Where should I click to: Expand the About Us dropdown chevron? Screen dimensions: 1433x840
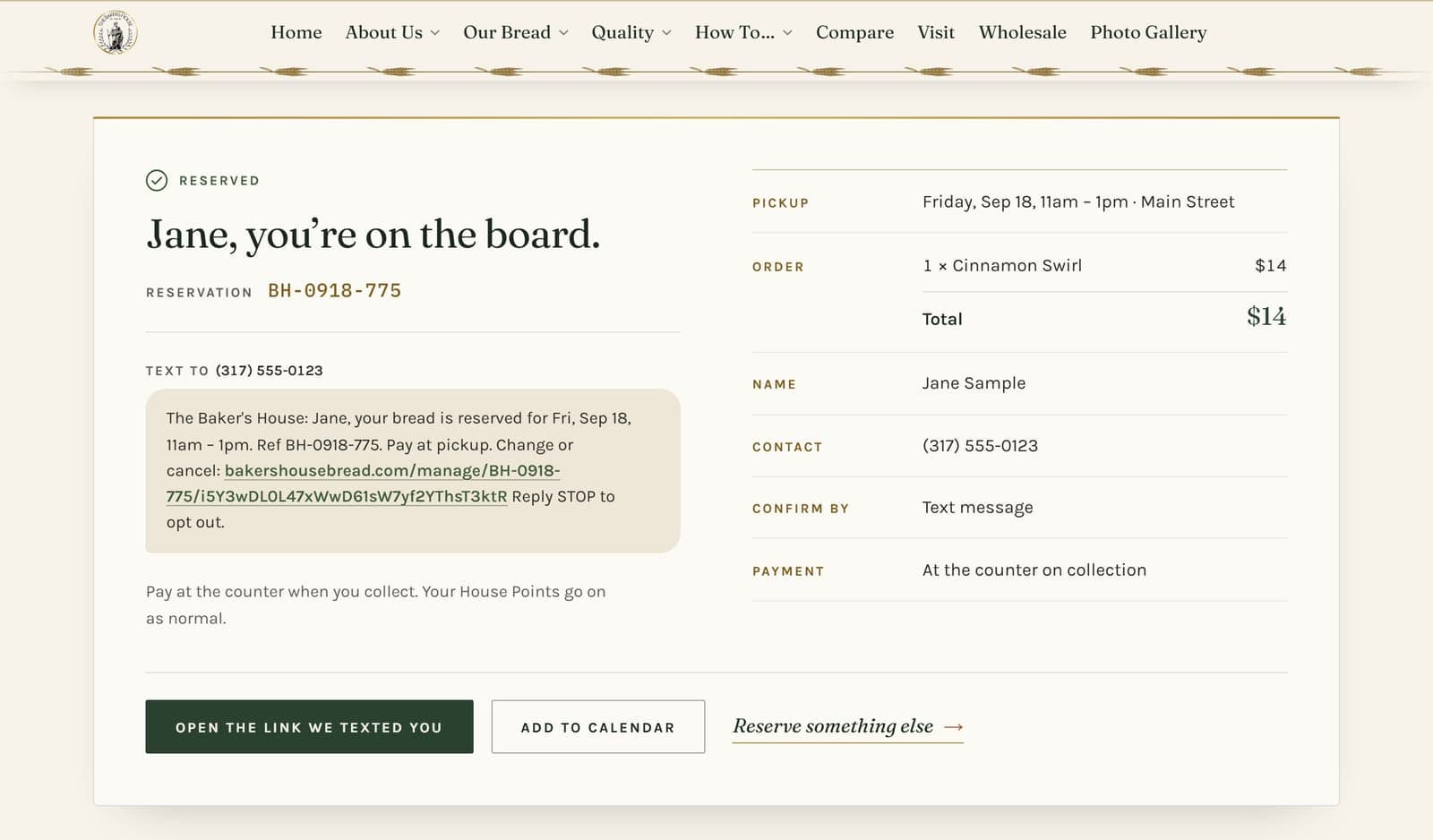pos(435,33)
